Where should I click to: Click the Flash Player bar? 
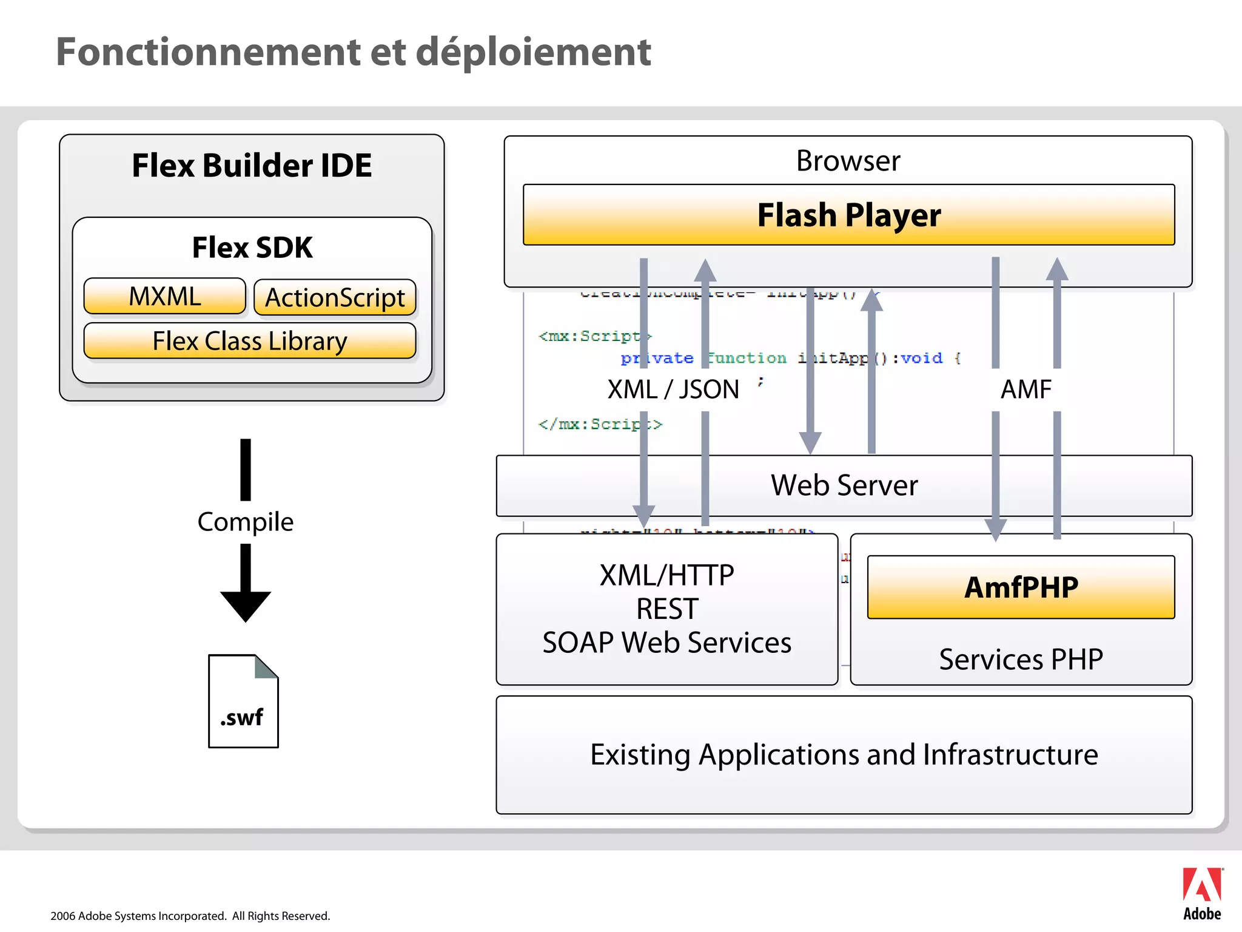(848, 215)
